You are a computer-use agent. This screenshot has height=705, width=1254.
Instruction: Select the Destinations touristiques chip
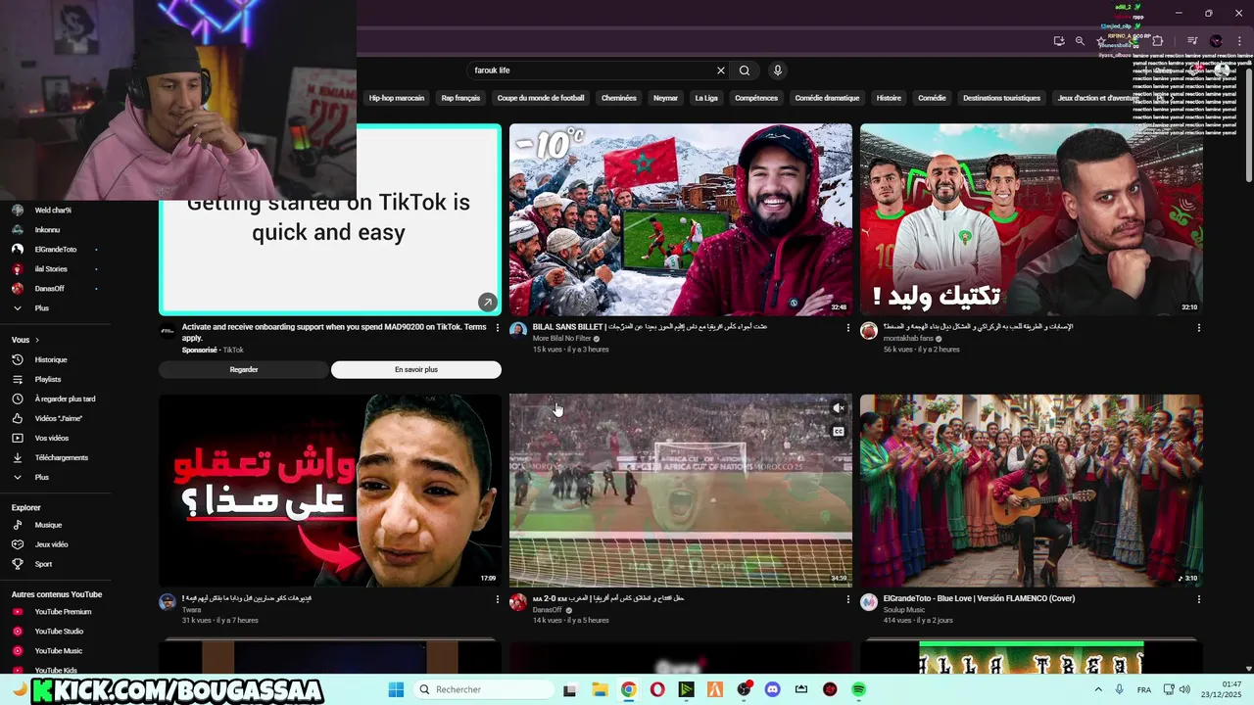pos(1001,98)
